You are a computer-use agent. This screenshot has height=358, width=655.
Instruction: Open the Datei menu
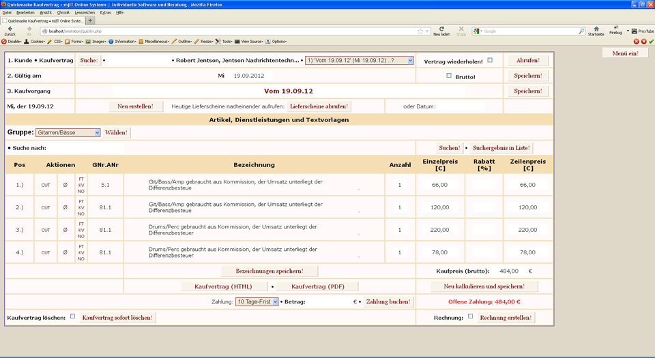(7, 12)
